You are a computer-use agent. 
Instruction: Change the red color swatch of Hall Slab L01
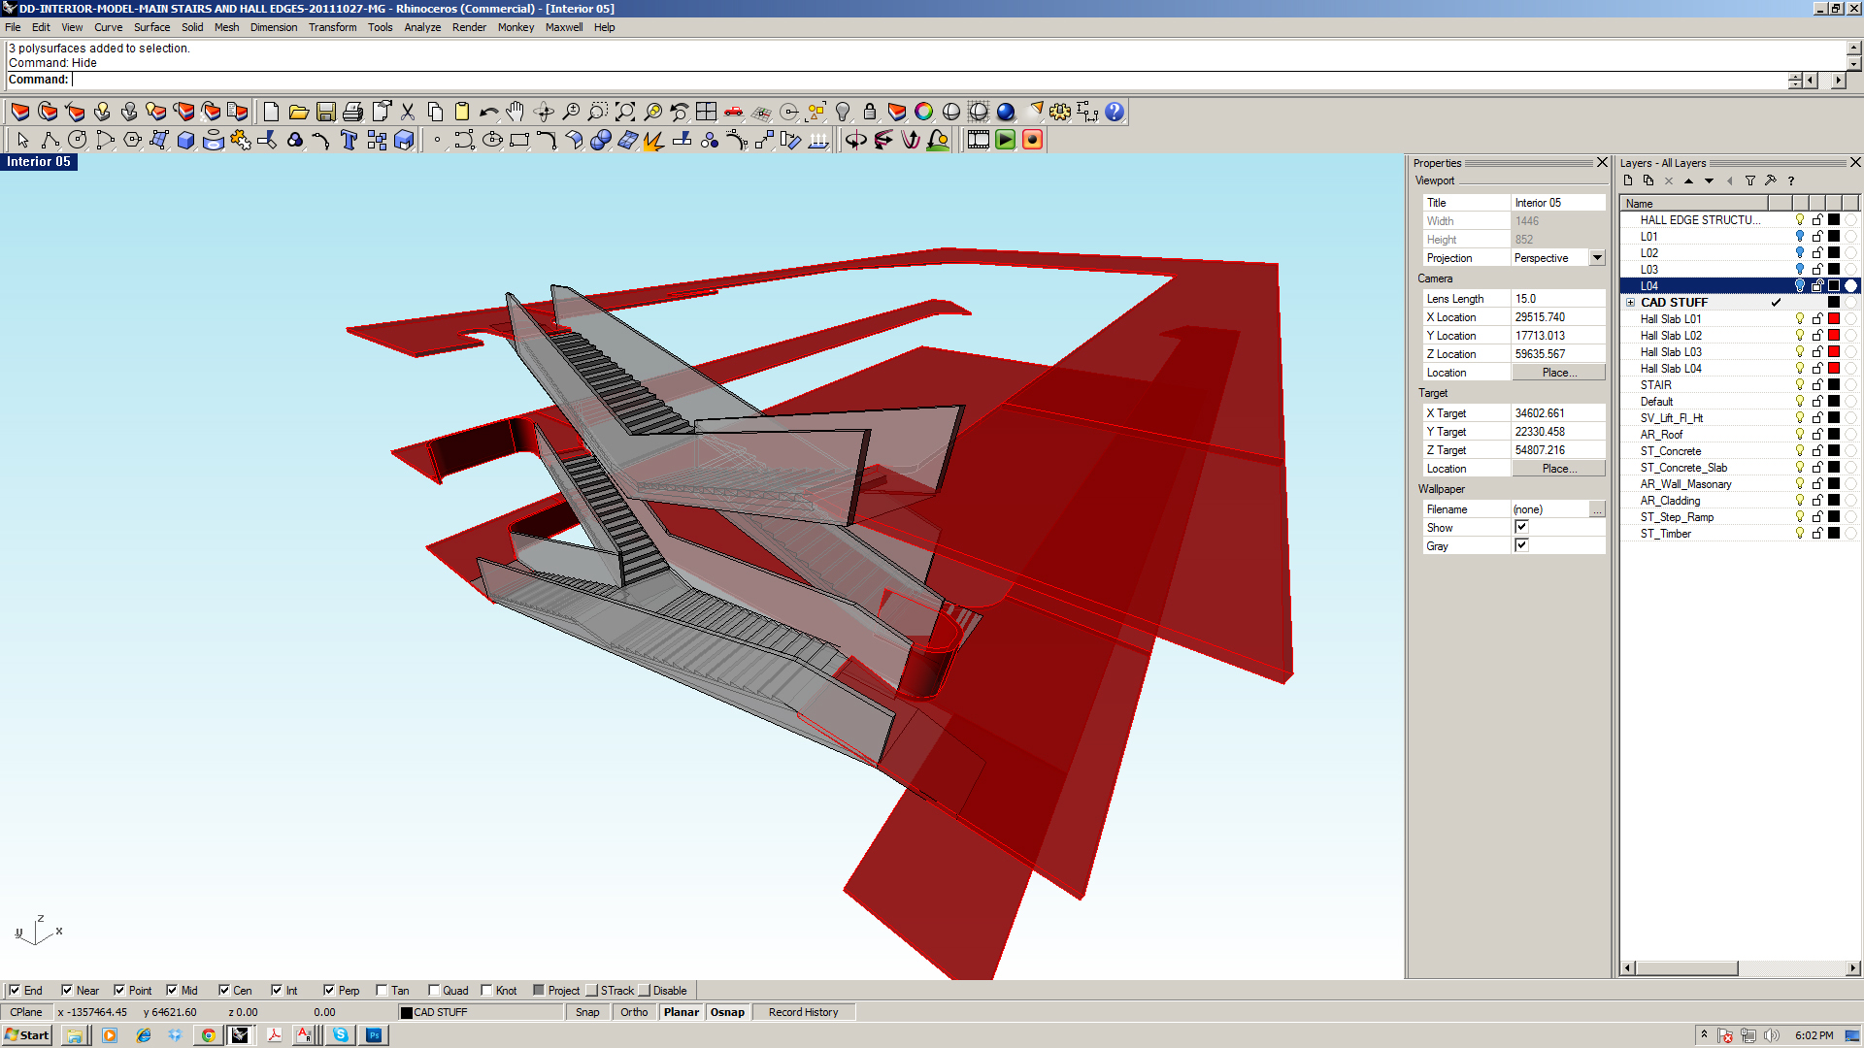click(x=1834, y=318)
